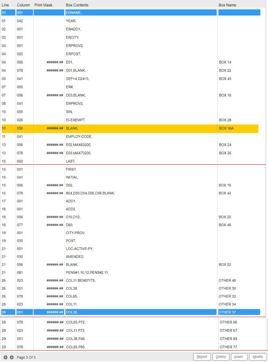The height and width of the screenshot is (362, 268).
Task: Select the COL11,BENEFITS row
Action: (x=131, y=281)
